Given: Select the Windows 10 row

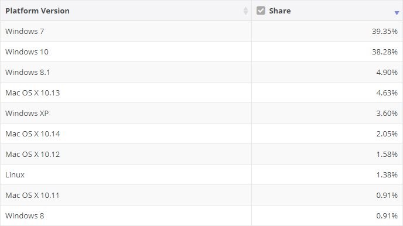Looking at the screenshot, I should click(201, 52).
